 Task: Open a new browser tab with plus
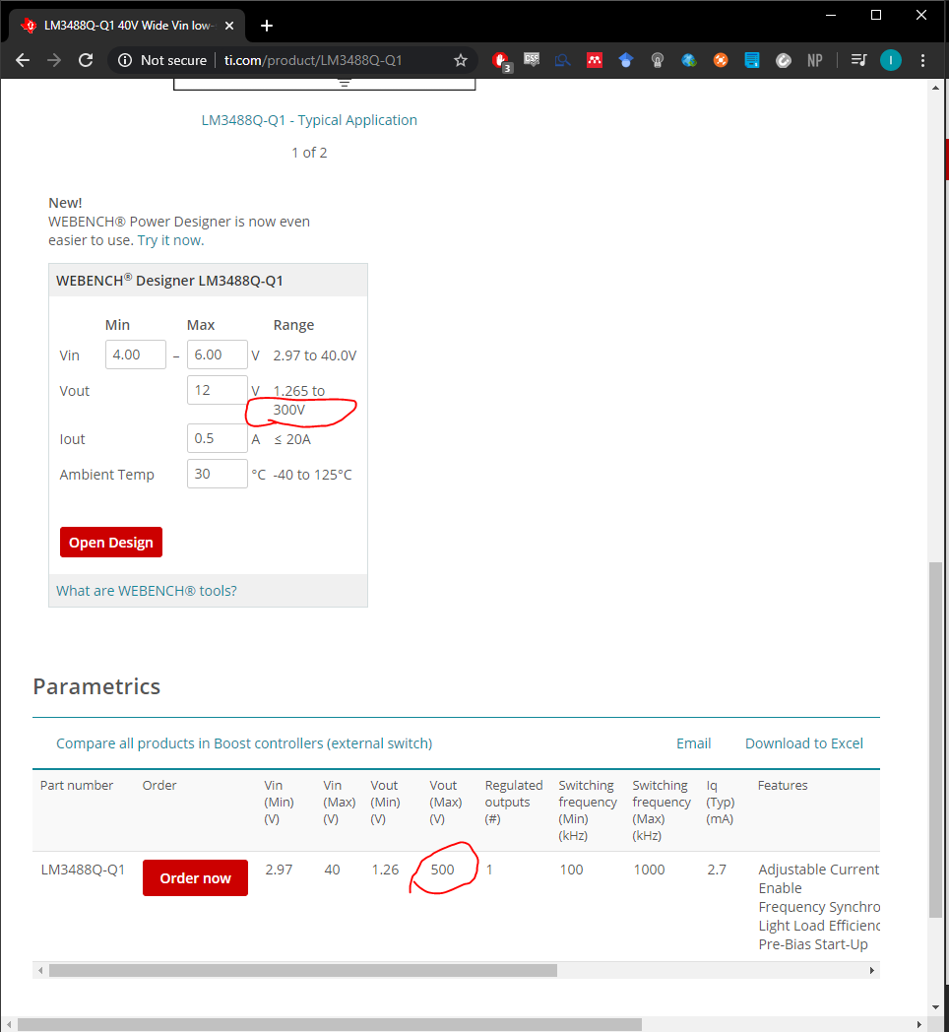(267, 26)
